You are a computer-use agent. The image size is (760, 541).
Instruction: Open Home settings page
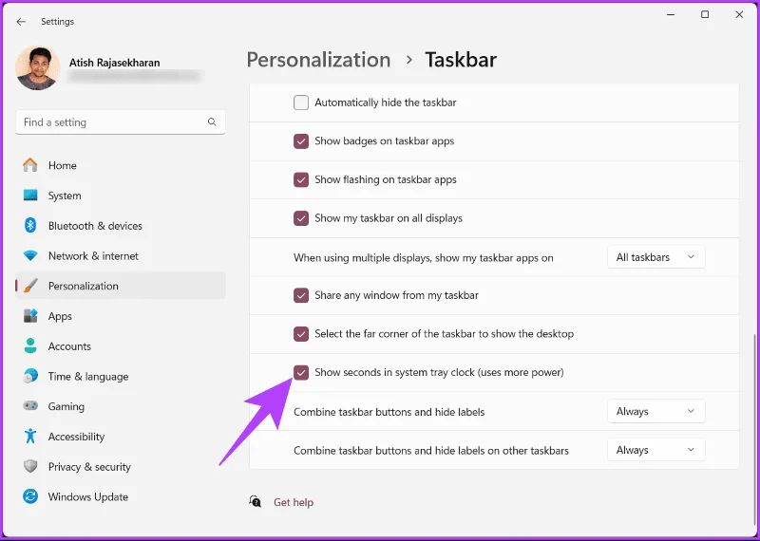(121, 165)
